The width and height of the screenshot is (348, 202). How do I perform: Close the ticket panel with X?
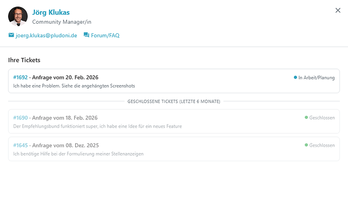click(338, 10)
